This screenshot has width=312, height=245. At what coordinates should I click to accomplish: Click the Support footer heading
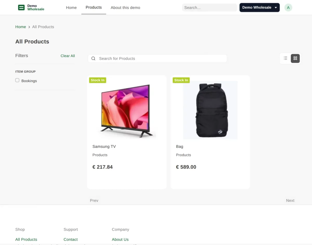click(71, 229)
